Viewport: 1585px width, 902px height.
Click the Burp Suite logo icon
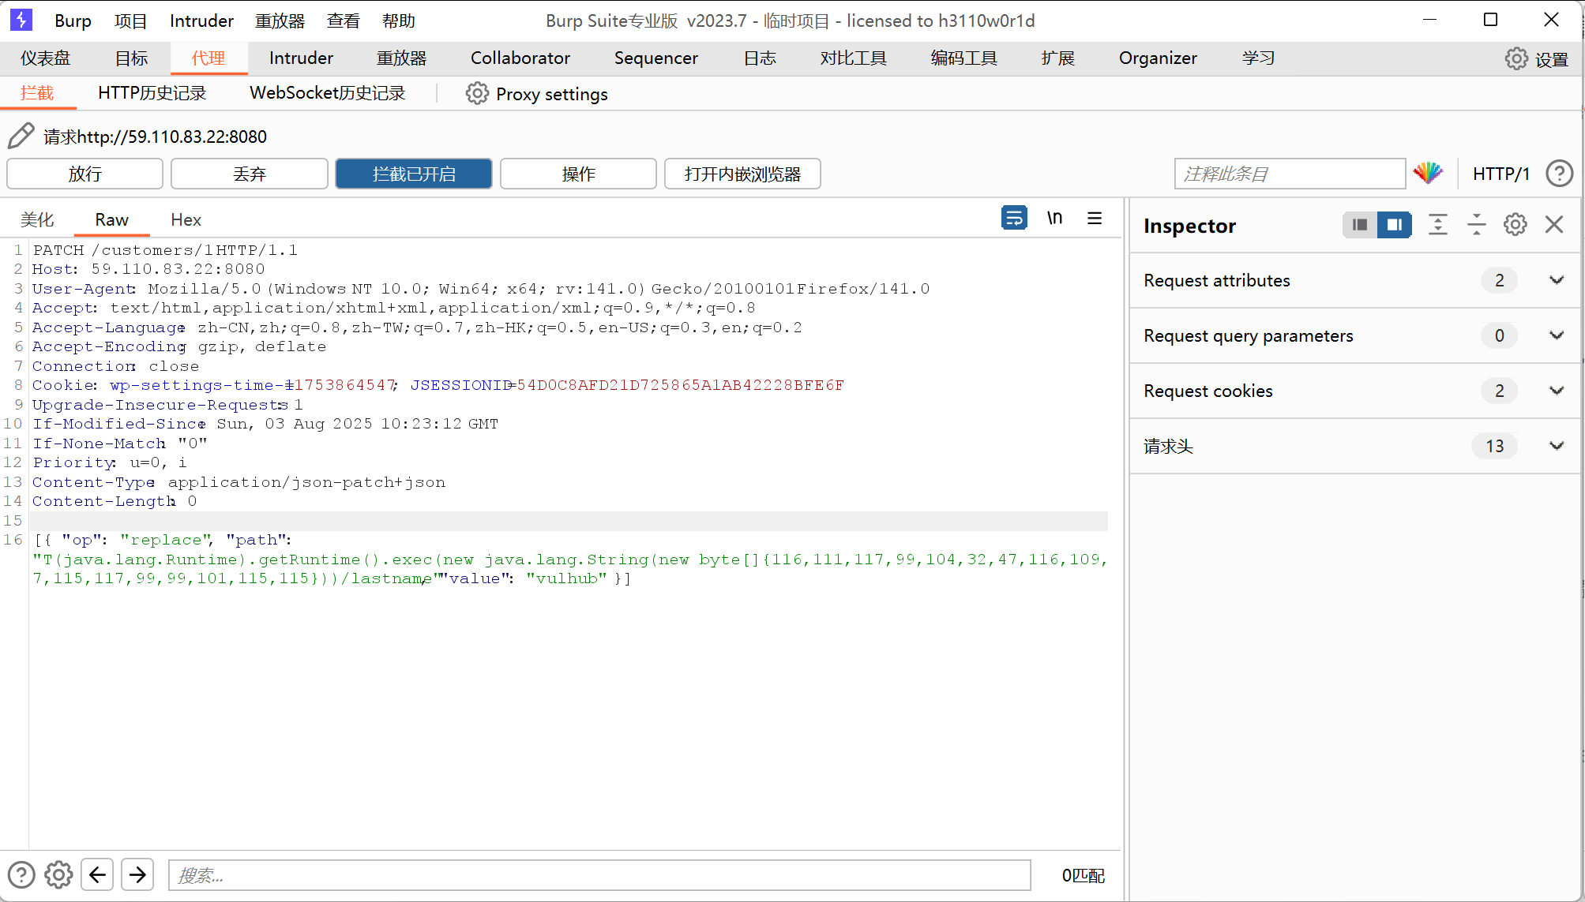(x=21, y=20)
